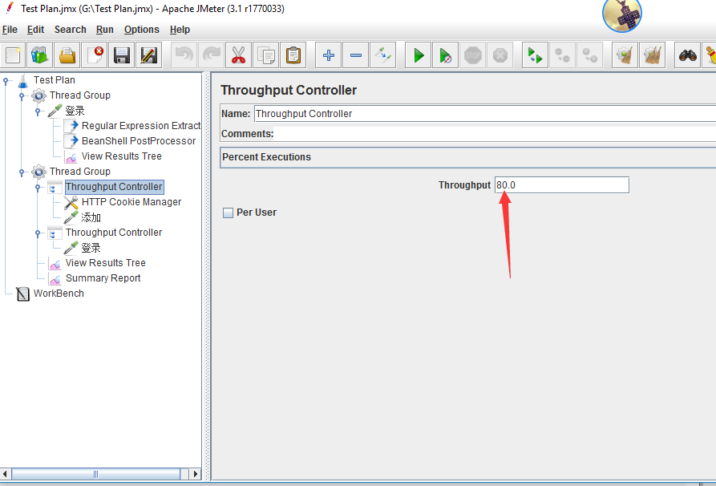Click Remote Stop All icon

tap(563, 55)
